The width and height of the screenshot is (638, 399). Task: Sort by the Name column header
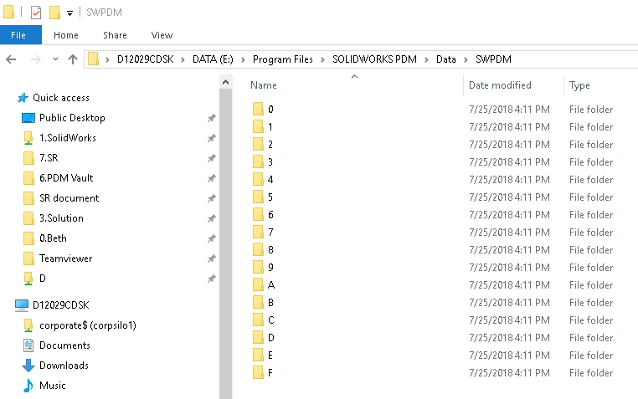(264, 85)
